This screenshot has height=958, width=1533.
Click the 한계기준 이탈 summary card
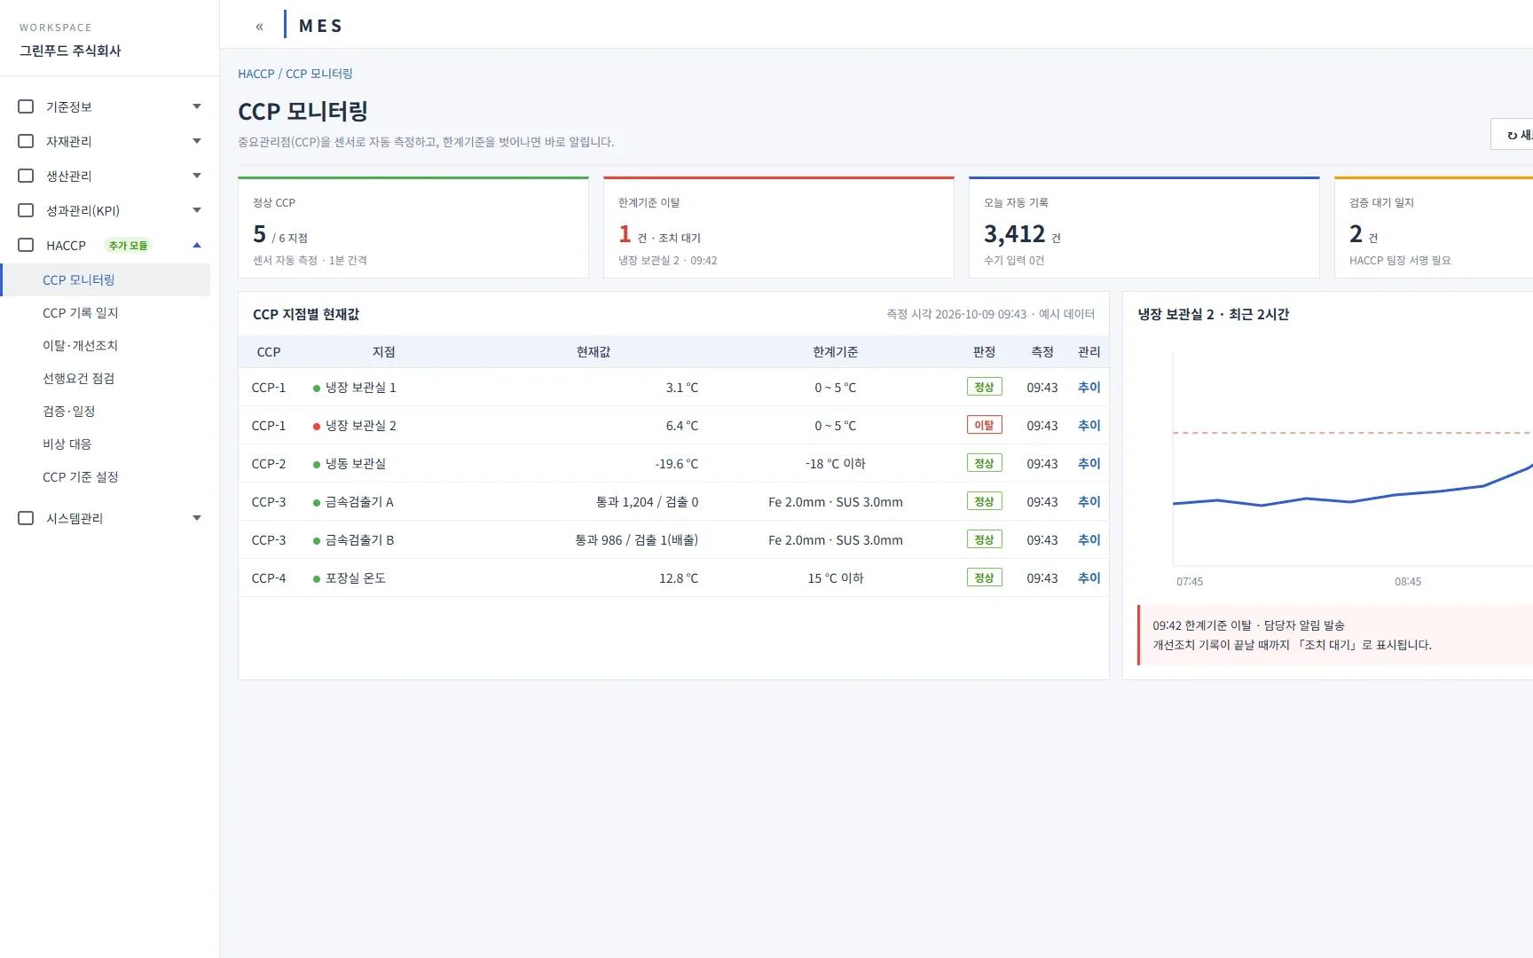coord(779,227)
